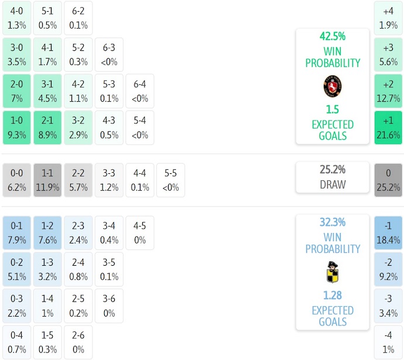Select the 4-0 scoreline cell
This screenshot has width=404, height=360.
click(x=18, y=18)
